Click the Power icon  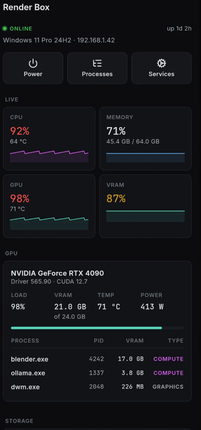pos(33,64)
